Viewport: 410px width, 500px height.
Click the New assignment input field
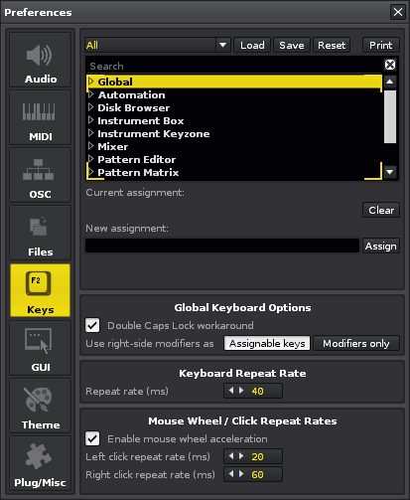pyautogui.click(x=222, y=246)
